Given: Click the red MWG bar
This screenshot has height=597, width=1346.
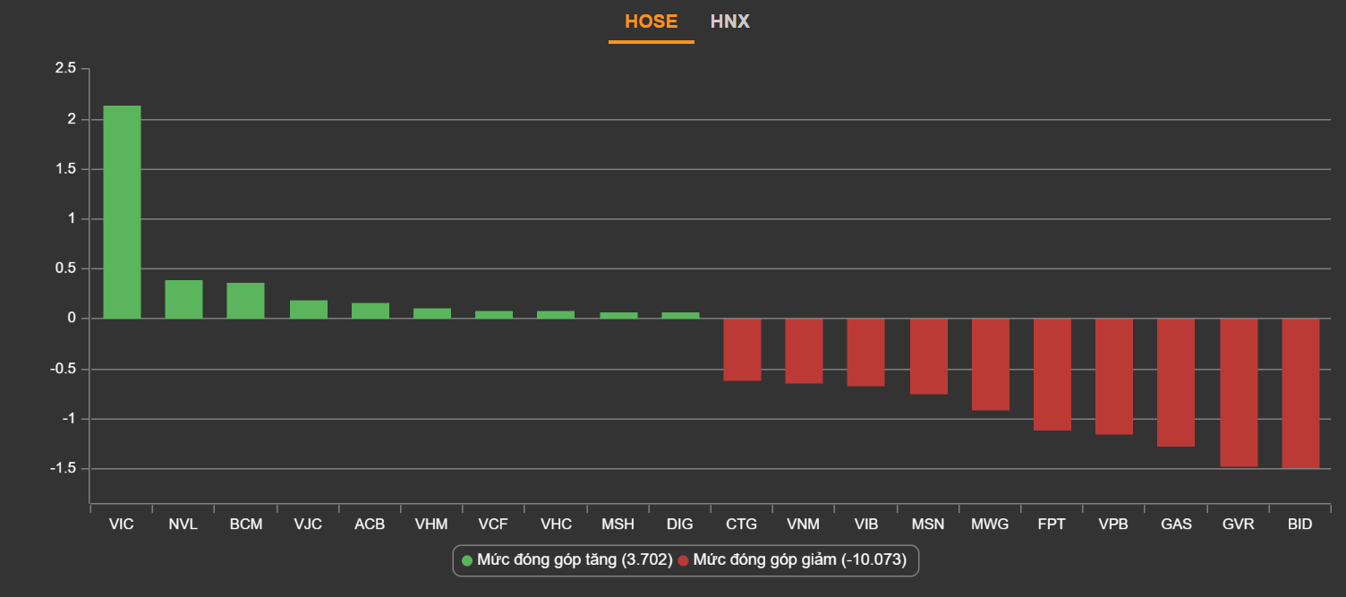Looking at the screenshot, I should click(x=990, y=364).
